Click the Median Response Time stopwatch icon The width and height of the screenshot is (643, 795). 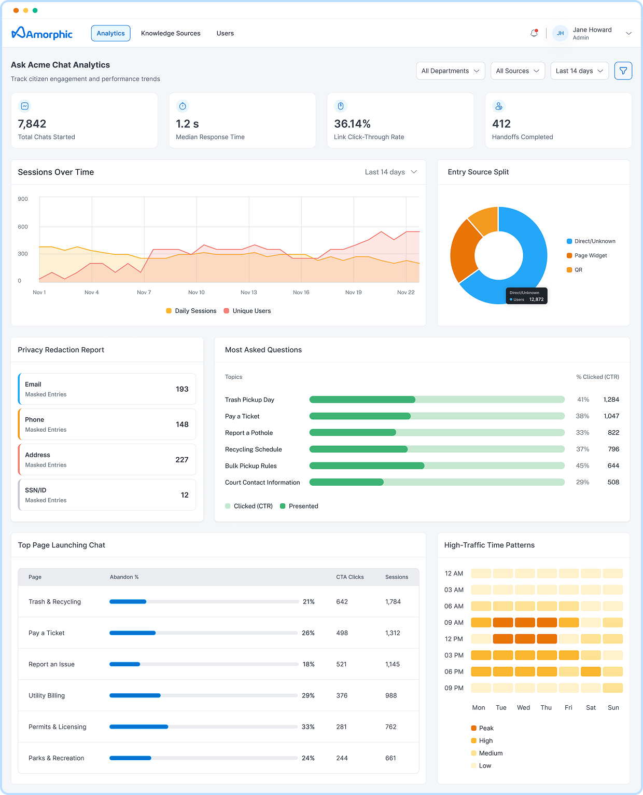183,106
